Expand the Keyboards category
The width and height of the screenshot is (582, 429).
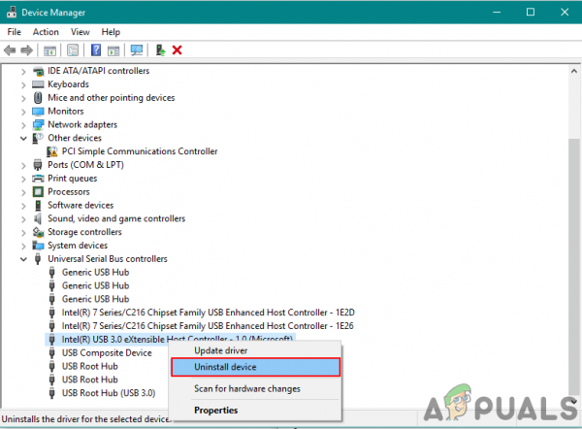tap(23, 85)
